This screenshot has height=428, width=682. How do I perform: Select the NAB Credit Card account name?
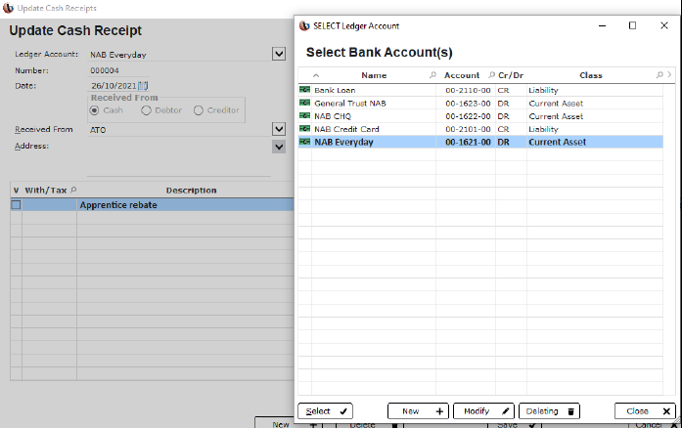point(346,129)
